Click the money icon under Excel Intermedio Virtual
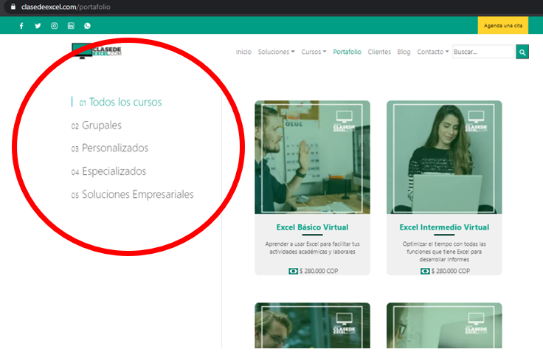The height and width of the screenshot is (352, 543). [425, 271]
